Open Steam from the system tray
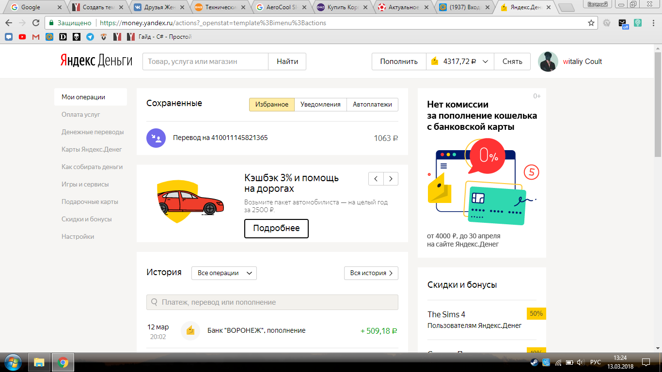This screenshot has width=662, height=372. click(535, 362)
